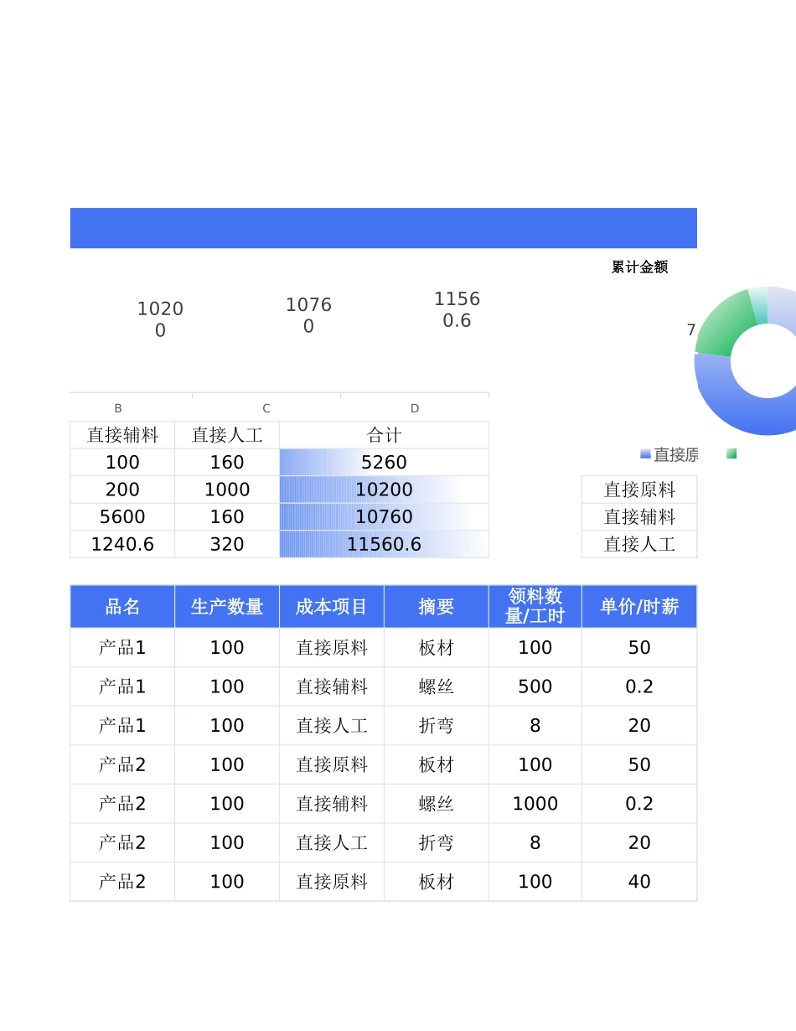The image size is (796, 1031).
Task: Select column header B
Action: coord(117,408)
